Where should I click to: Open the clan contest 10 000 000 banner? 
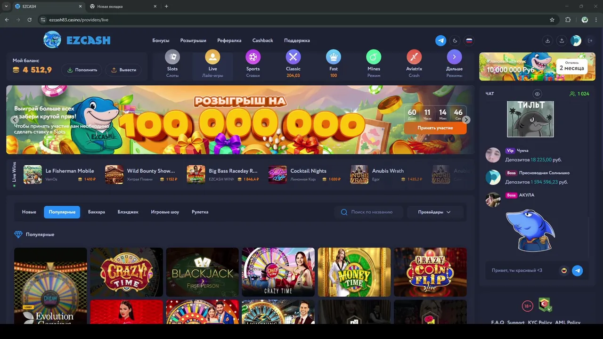coord(537,66)
